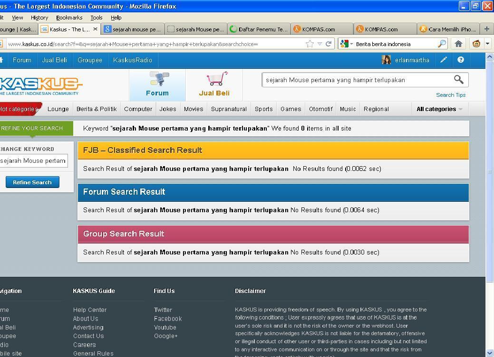The image size is (494, 357).
Task: Open the Bookmarks menu
Action: (69, 18)
